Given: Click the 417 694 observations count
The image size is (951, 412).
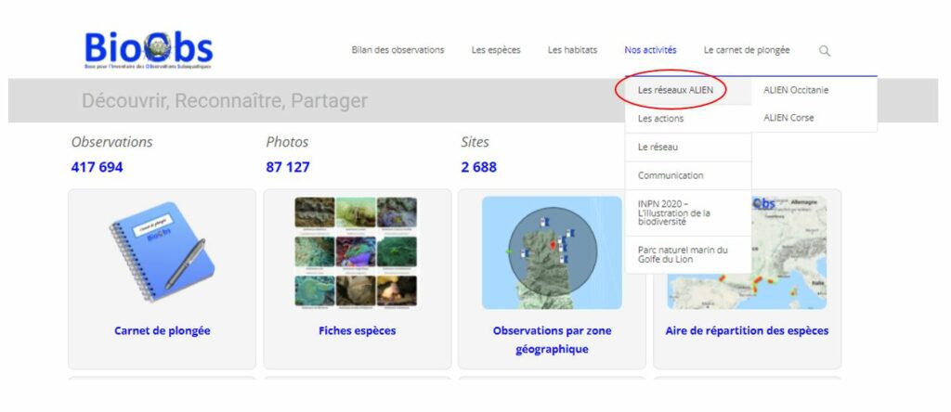Looking at the screenshot, I should click(97, 167).
